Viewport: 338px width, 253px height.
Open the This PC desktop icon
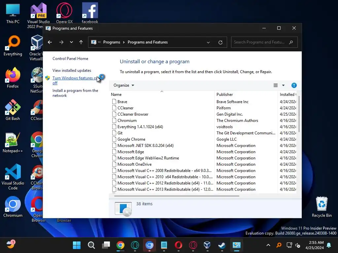click(x=13, y=14)
